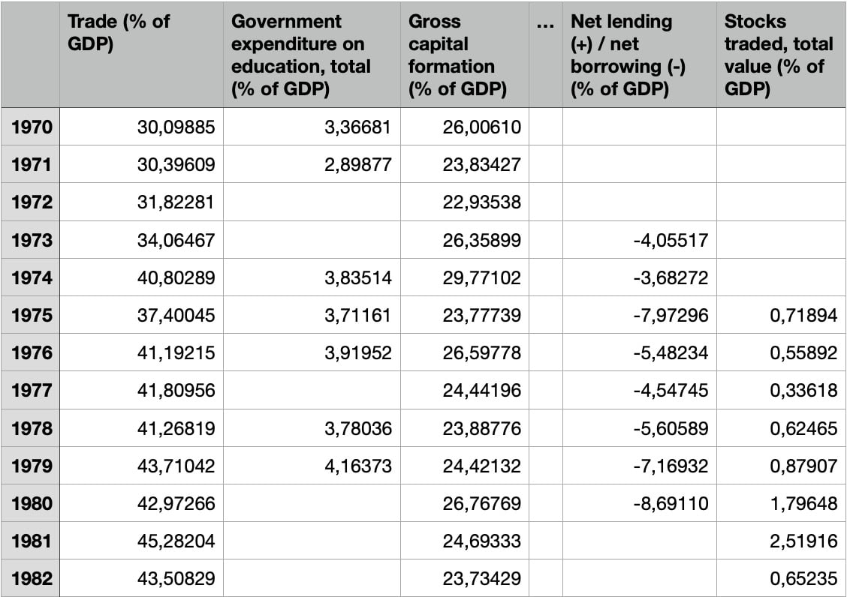
Task: Click the 1974 trade value 40,80289
Action: (141, 277)
